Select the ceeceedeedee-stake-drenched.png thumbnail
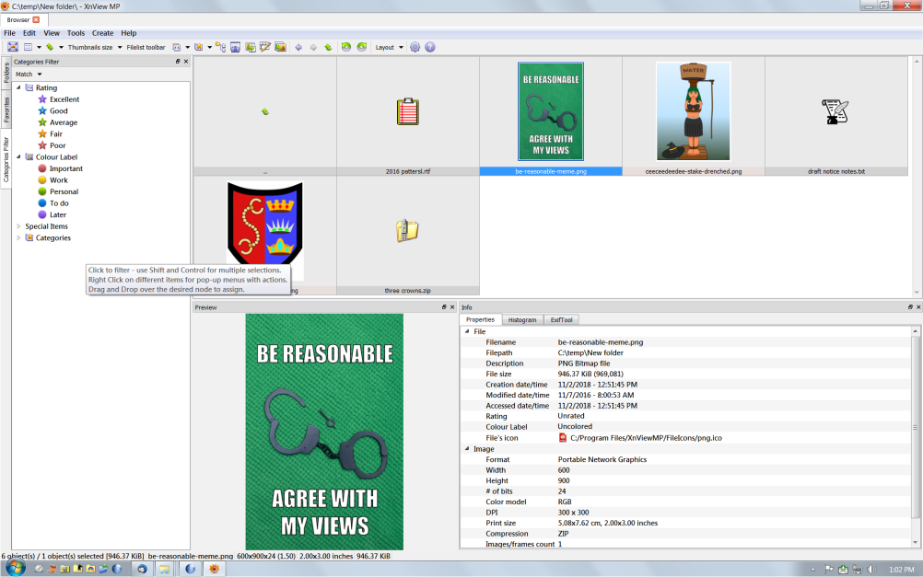 pos(693,111)
